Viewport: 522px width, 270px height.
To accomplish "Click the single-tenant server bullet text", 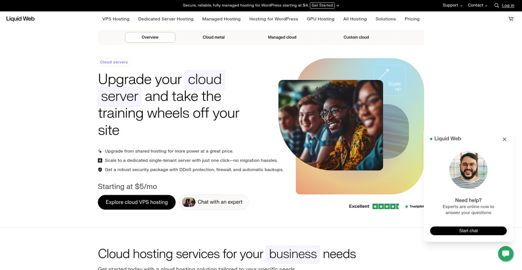I will 191,160.
